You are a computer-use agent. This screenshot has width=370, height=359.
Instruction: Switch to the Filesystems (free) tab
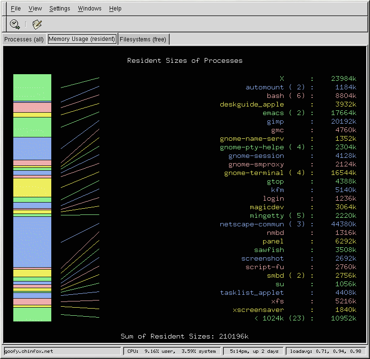143,39
